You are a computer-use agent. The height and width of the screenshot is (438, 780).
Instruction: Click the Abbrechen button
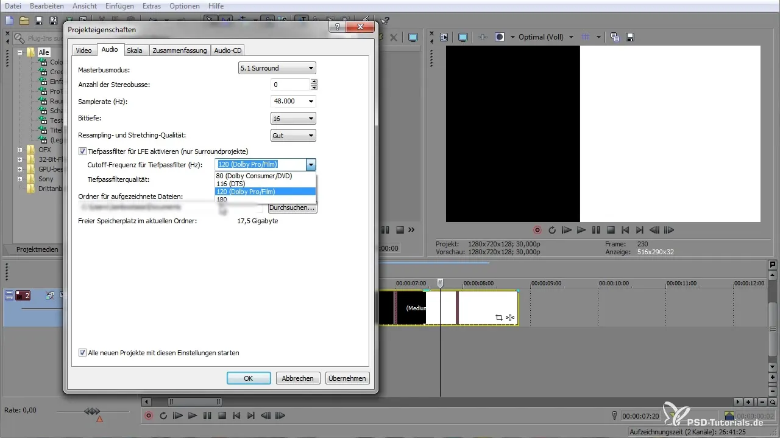tap(298, 378)
